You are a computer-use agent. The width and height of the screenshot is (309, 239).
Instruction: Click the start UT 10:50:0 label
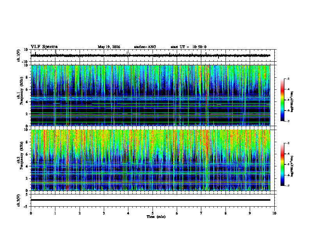188,47
